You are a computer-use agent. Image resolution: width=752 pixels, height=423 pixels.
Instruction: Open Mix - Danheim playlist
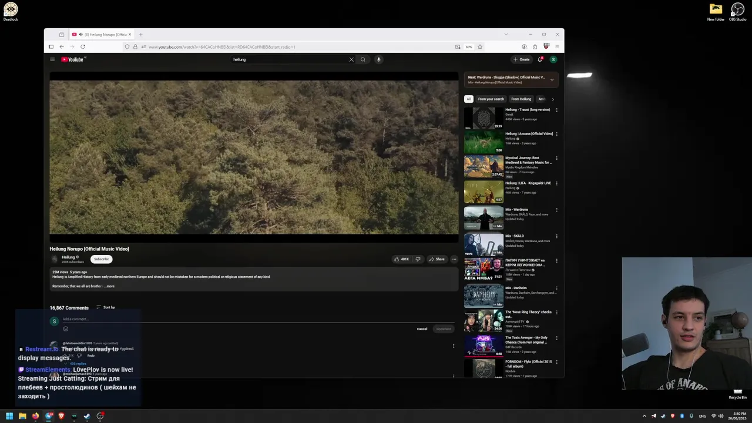click(516, 288)
